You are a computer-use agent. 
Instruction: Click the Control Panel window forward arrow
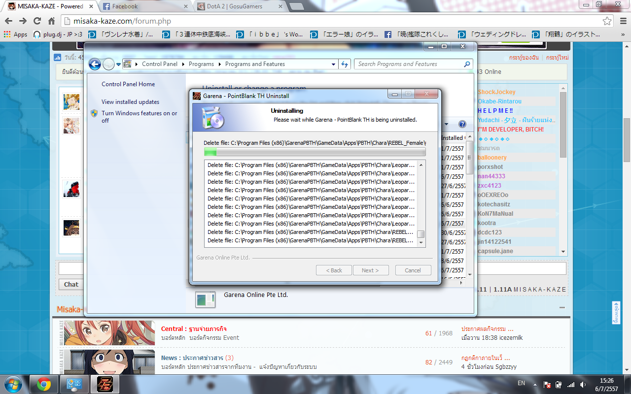tap(108, 64)
